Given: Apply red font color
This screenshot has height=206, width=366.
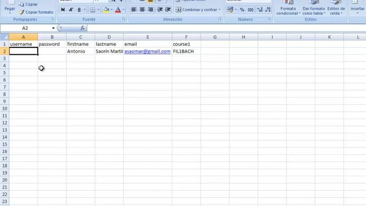Looking at the screenshot, I should coord(118,10).
